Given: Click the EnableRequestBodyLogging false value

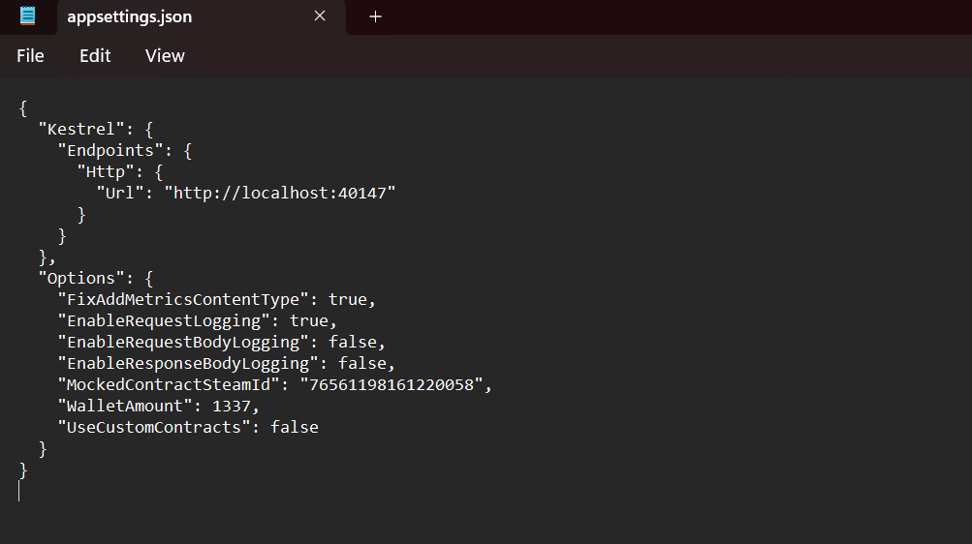Looking at the screenshot, I should click(x=352, y=343).
